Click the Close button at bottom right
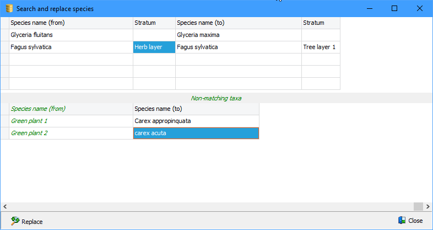 410,221
